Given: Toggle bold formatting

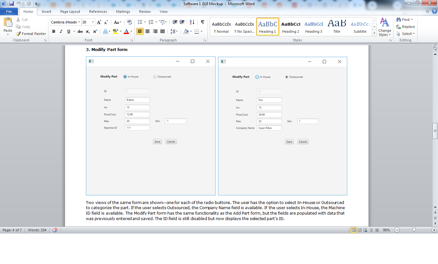Looking at the screenshot, I should tap(54, 31).
